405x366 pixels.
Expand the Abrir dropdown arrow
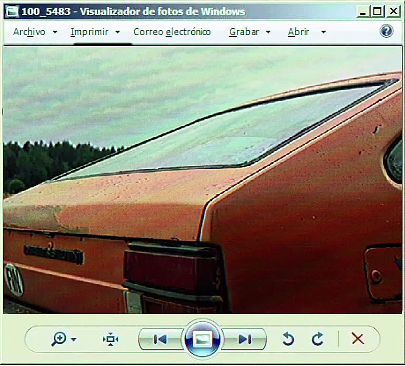click(x=323, y=32)
